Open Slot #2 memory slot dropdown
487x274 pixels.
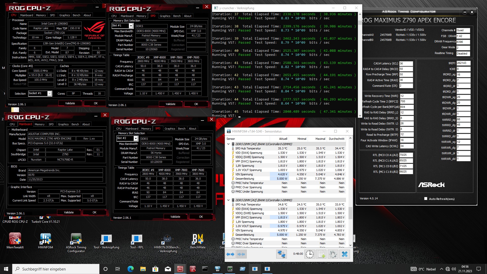click(136, 138)
